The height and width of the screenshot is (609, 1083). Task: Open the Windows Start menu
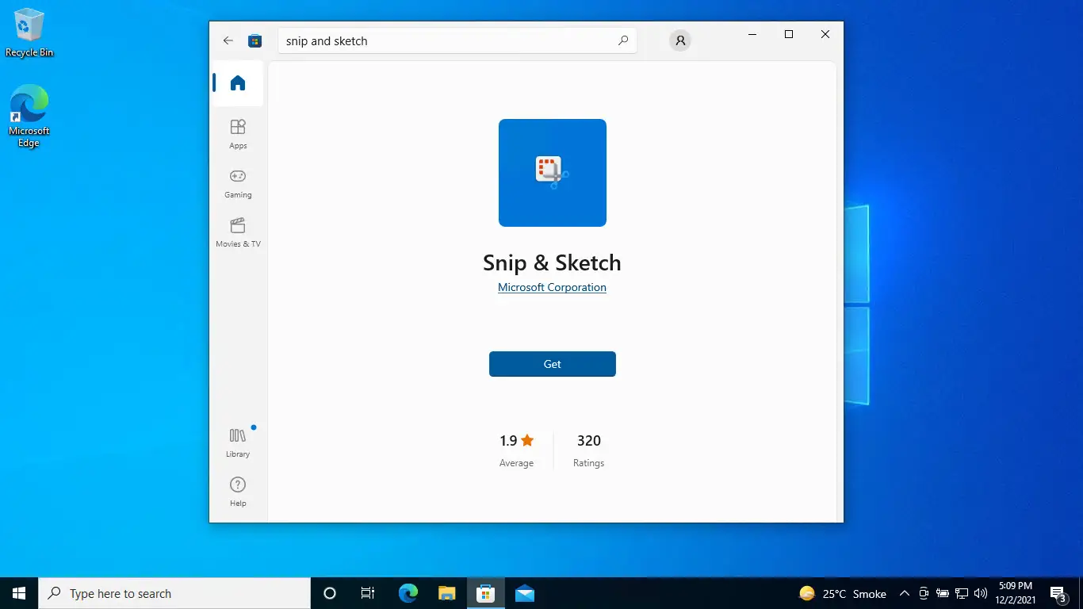pyautogui.click(x=19, y=593)
